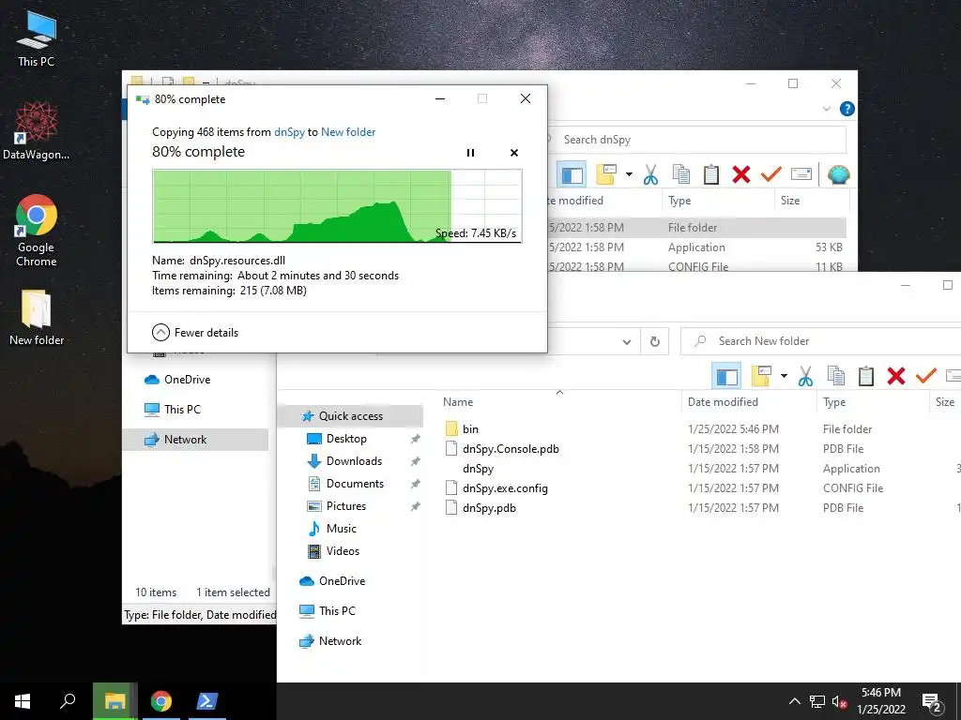This screenshot has height=720, width=961.
Task: Expand the ribbon chevron in dnSpy window
Action: pos(826,109)
